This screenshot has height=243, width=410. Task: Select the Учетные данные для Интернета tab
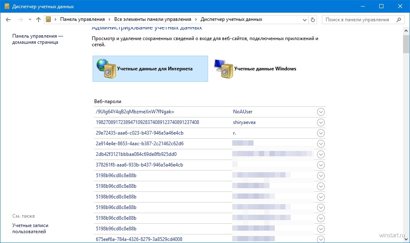pyautogui.click(x=150, y=69)
